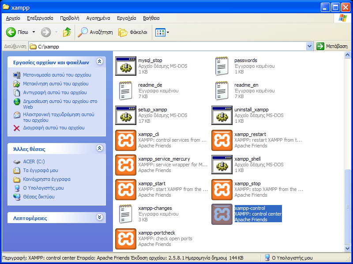Expand the Λεπτομέρειες panel

click(x=100, y=217)
